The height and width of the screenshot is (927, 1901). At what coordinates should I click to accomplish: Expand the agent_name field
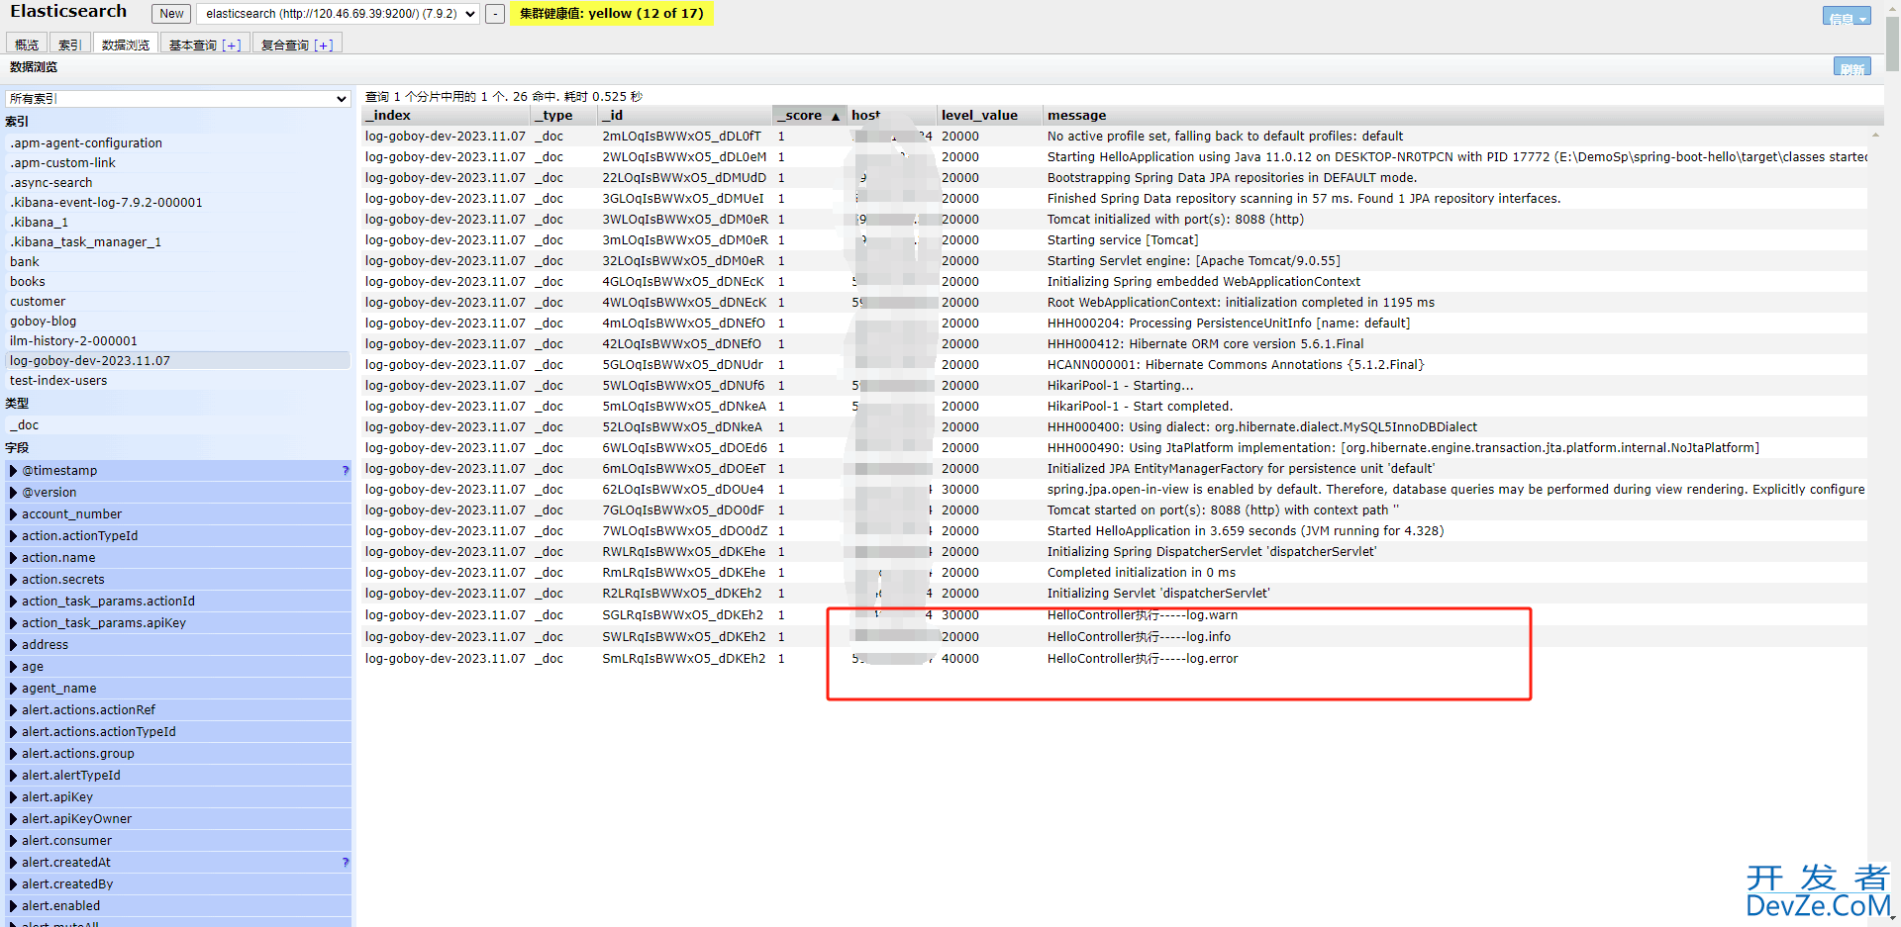pos(178,689)
